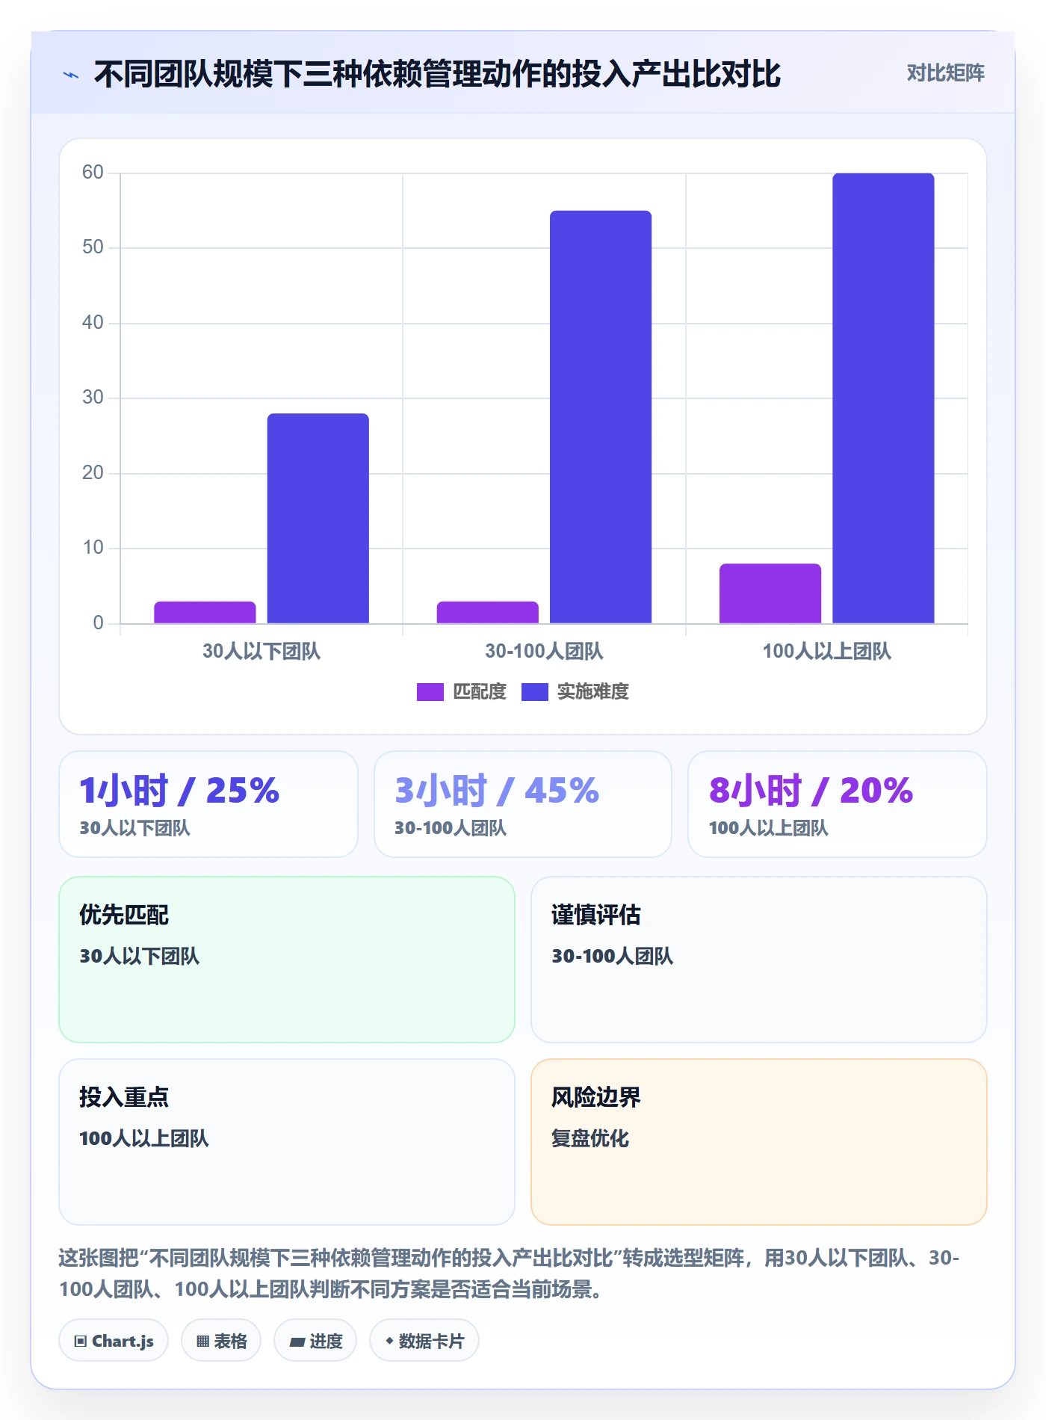Screen dimensions: 1046x1420
Task: Click the 30 tick on the y-axis
Action: [93, 398]
